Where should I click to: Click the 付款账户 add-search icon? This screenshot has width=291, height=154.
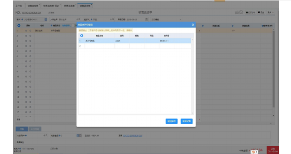(45, 136)
